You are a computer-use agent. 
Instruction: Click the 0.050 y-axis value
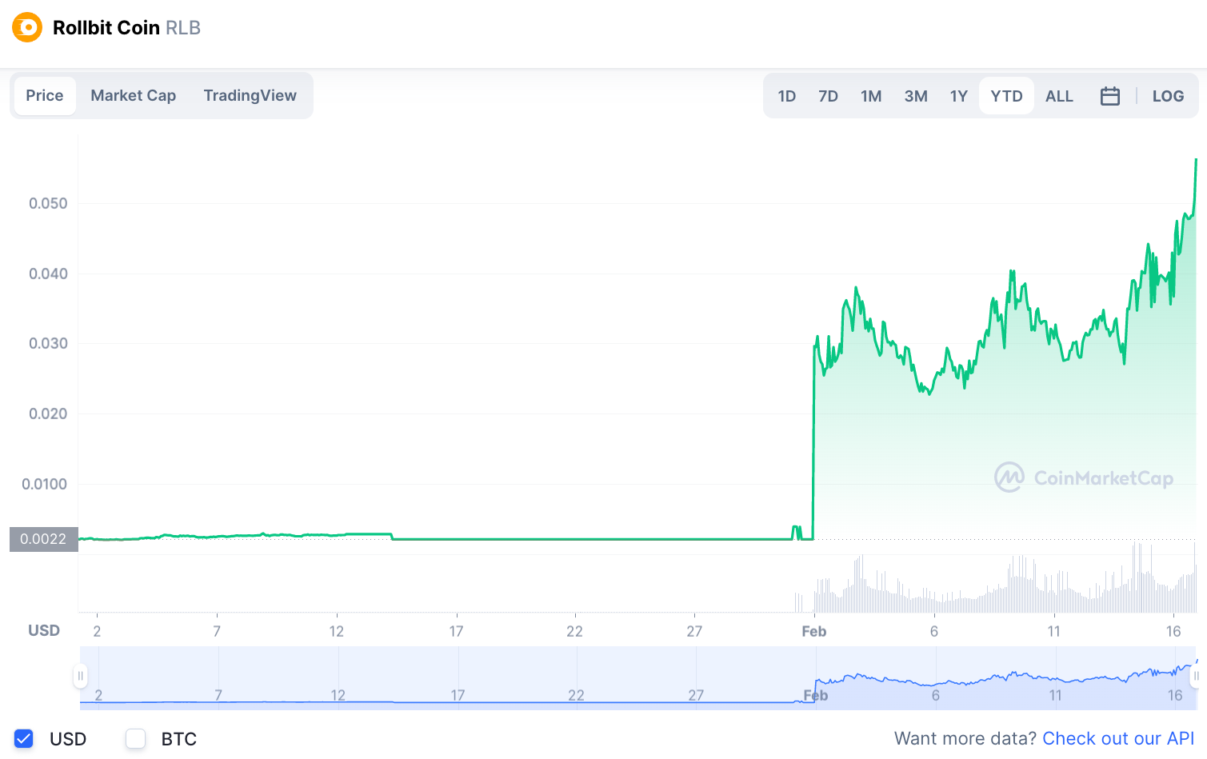point(49,203)
